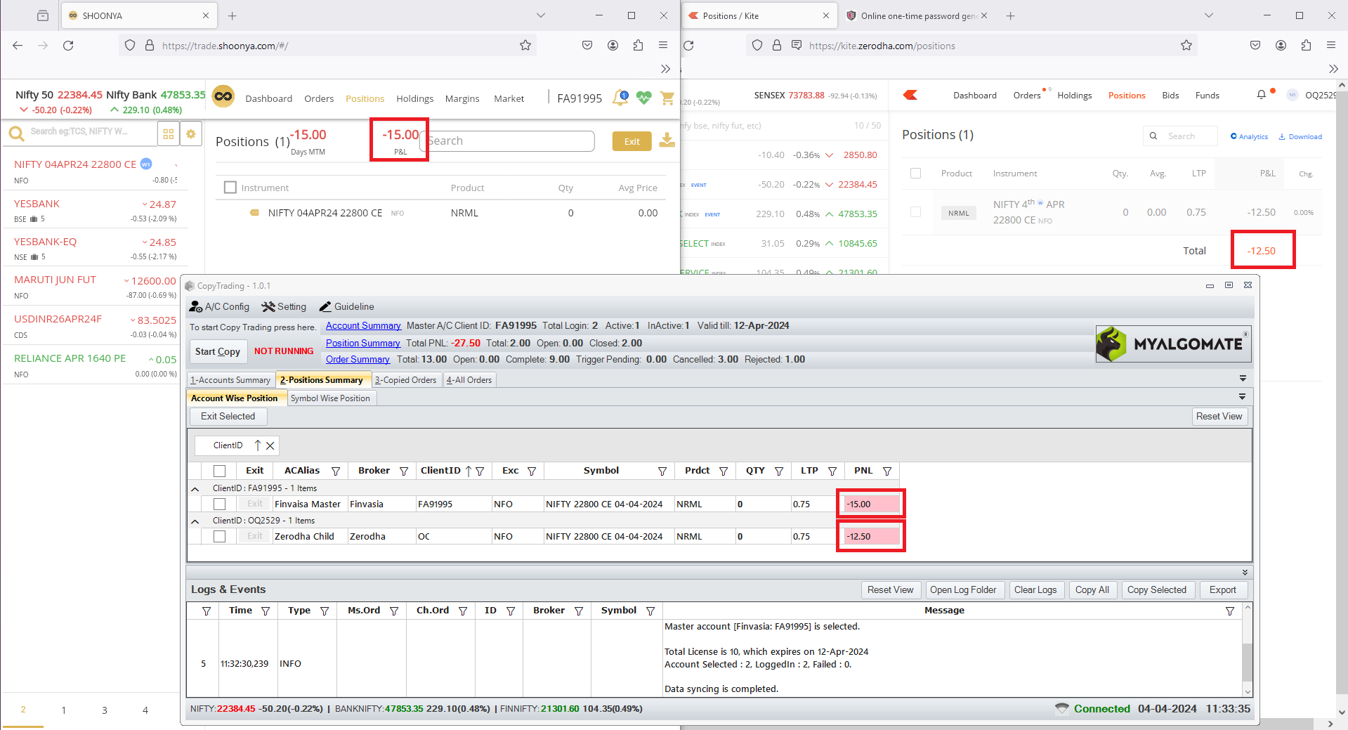The image size is (1348, 730).
Task: Click Symbol column filter icon in positions grid
Action: [x=662, y=471]
